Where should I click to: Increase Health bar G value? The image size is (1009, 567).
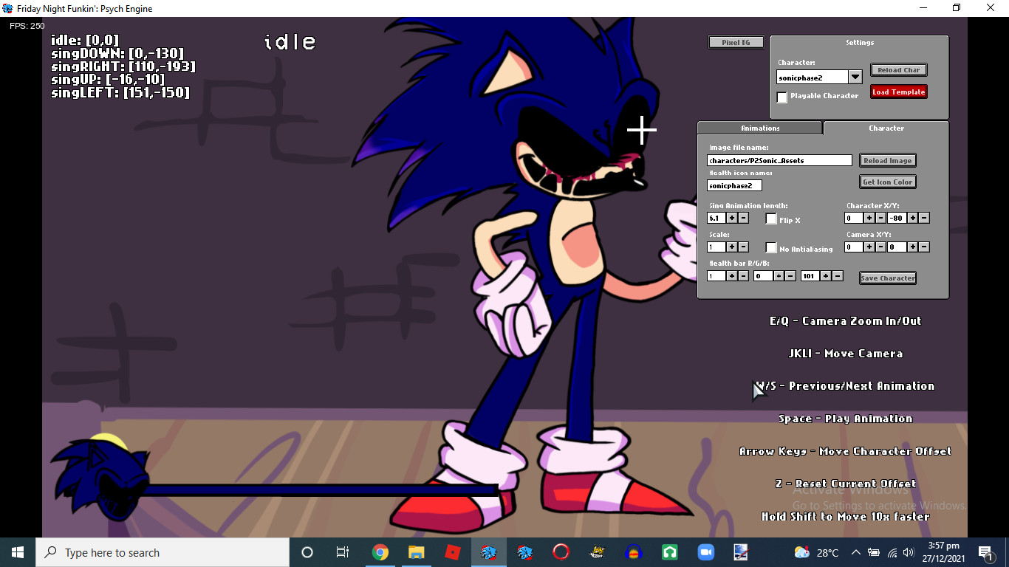coord(779,275)
